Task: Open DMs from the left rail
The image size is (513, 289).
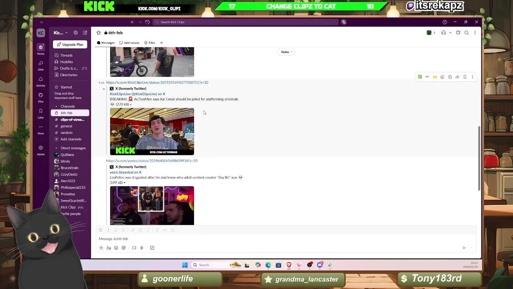Action: pyautogui.click(x=40, y=65)
